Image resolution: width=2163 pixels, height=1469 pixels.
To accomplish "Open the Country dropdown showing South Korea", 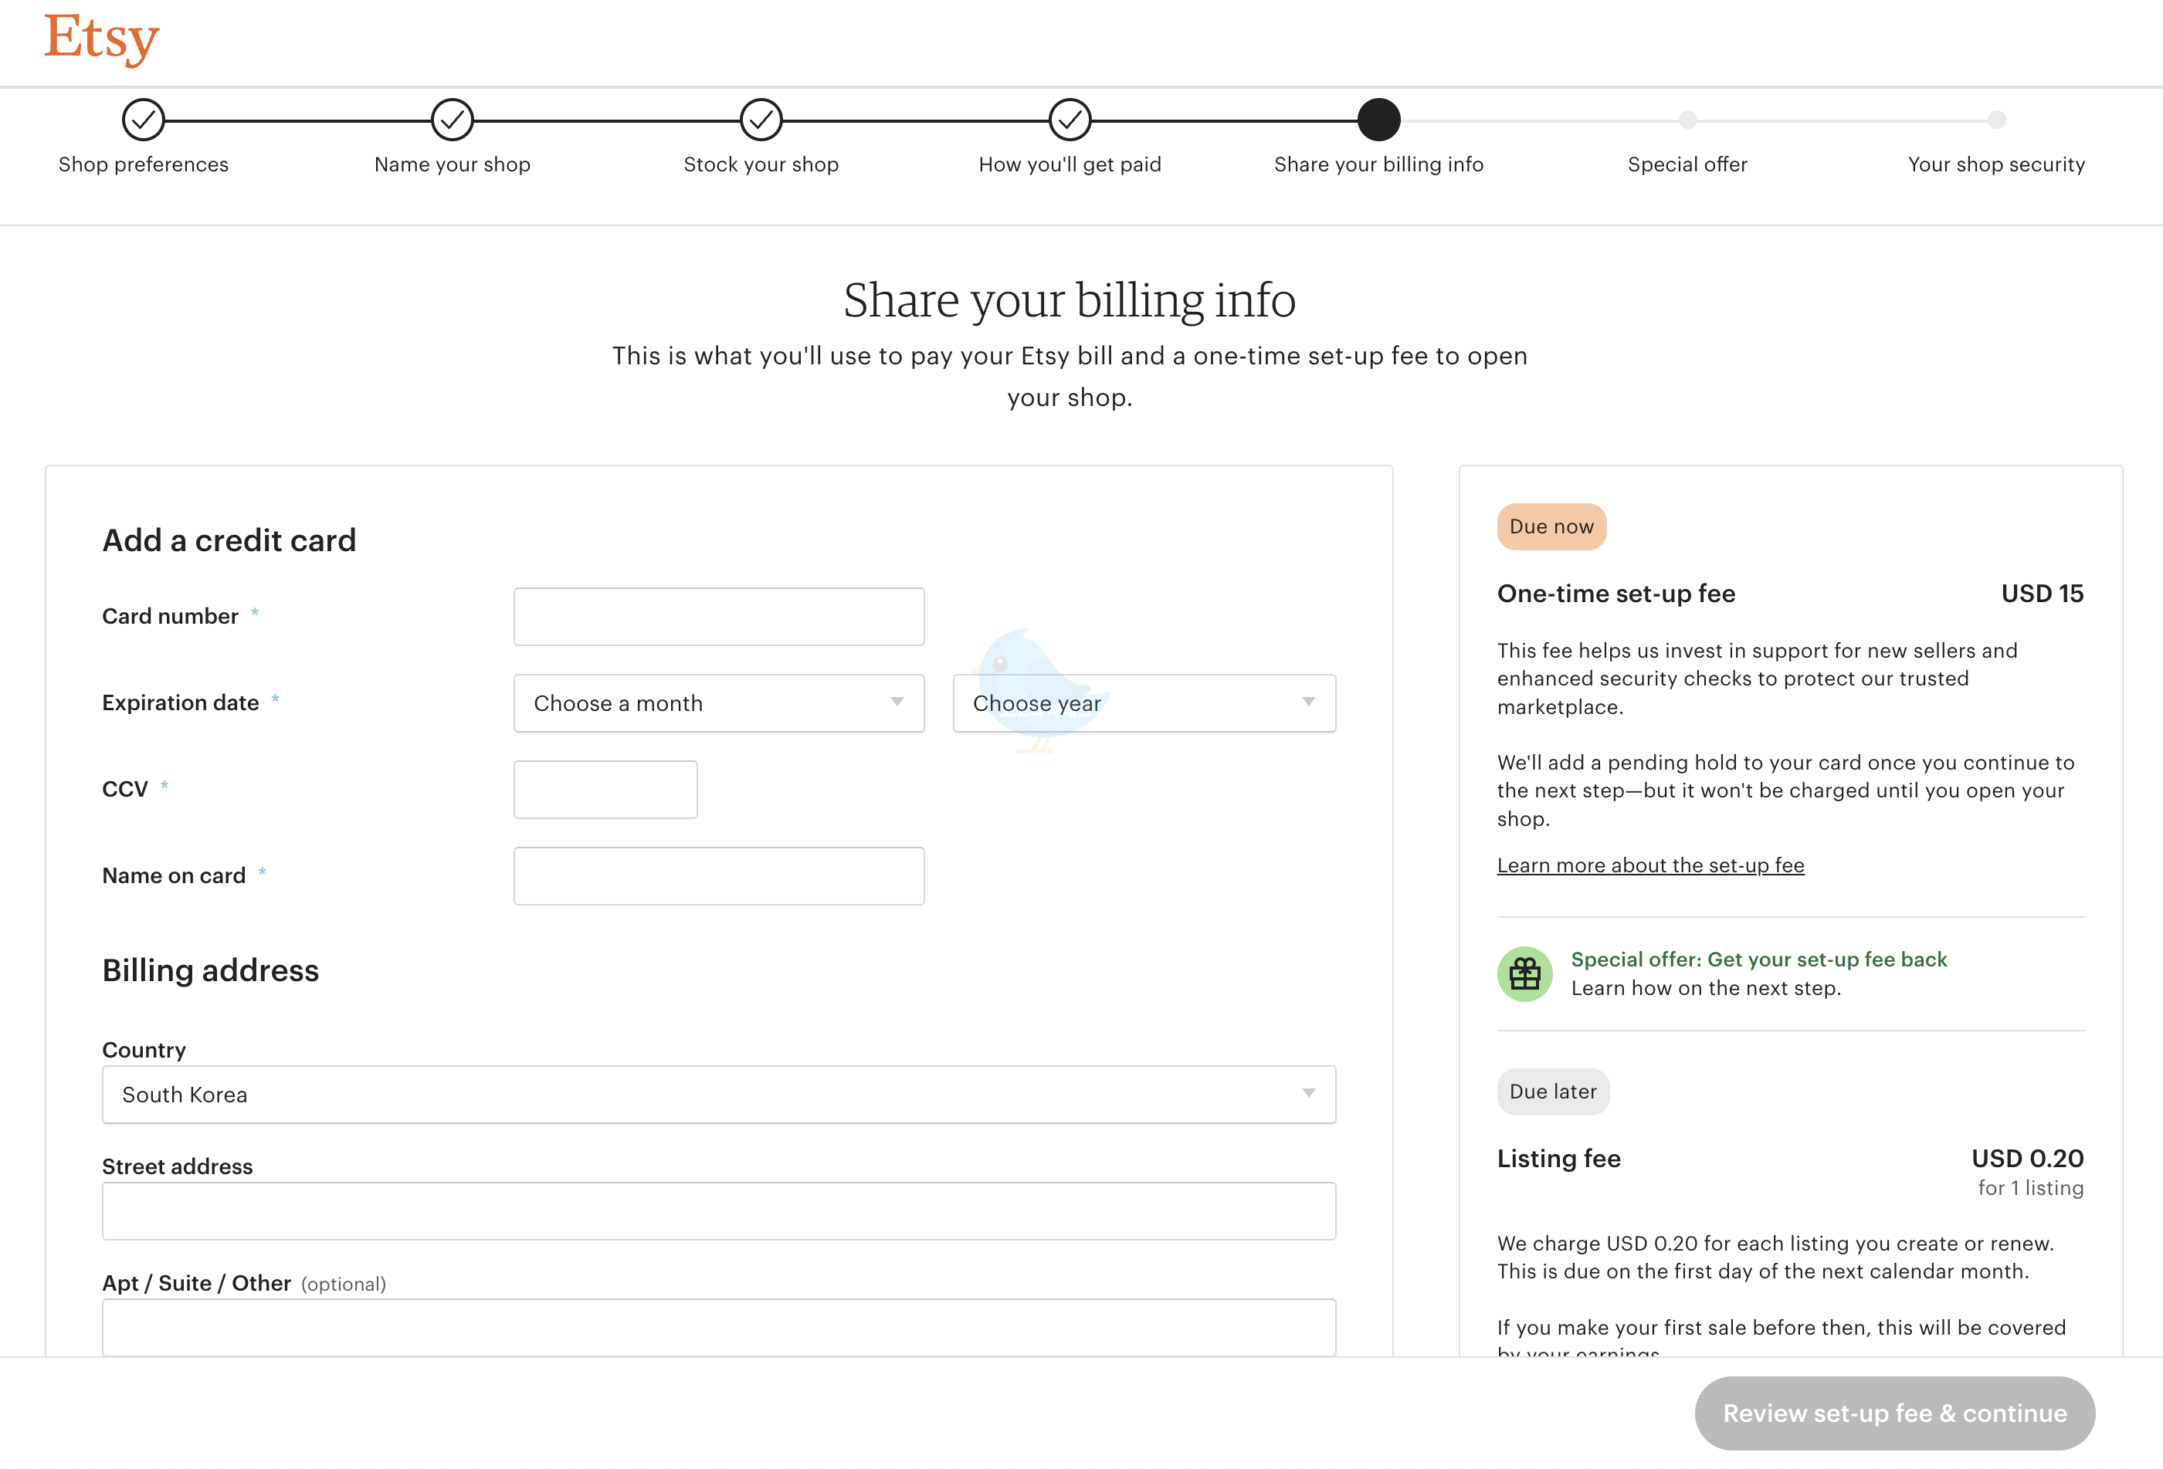I will click(x=717, y=1094).
